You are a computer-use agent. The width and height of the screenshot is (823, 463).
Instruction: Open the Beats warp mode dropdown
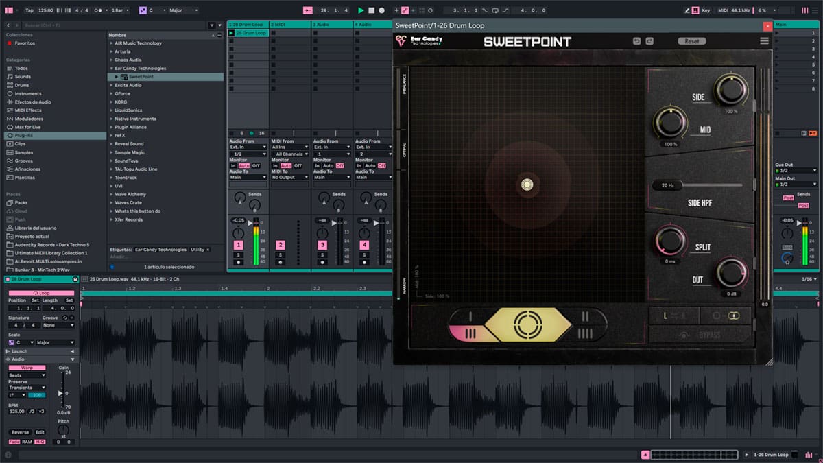(27, 375)
